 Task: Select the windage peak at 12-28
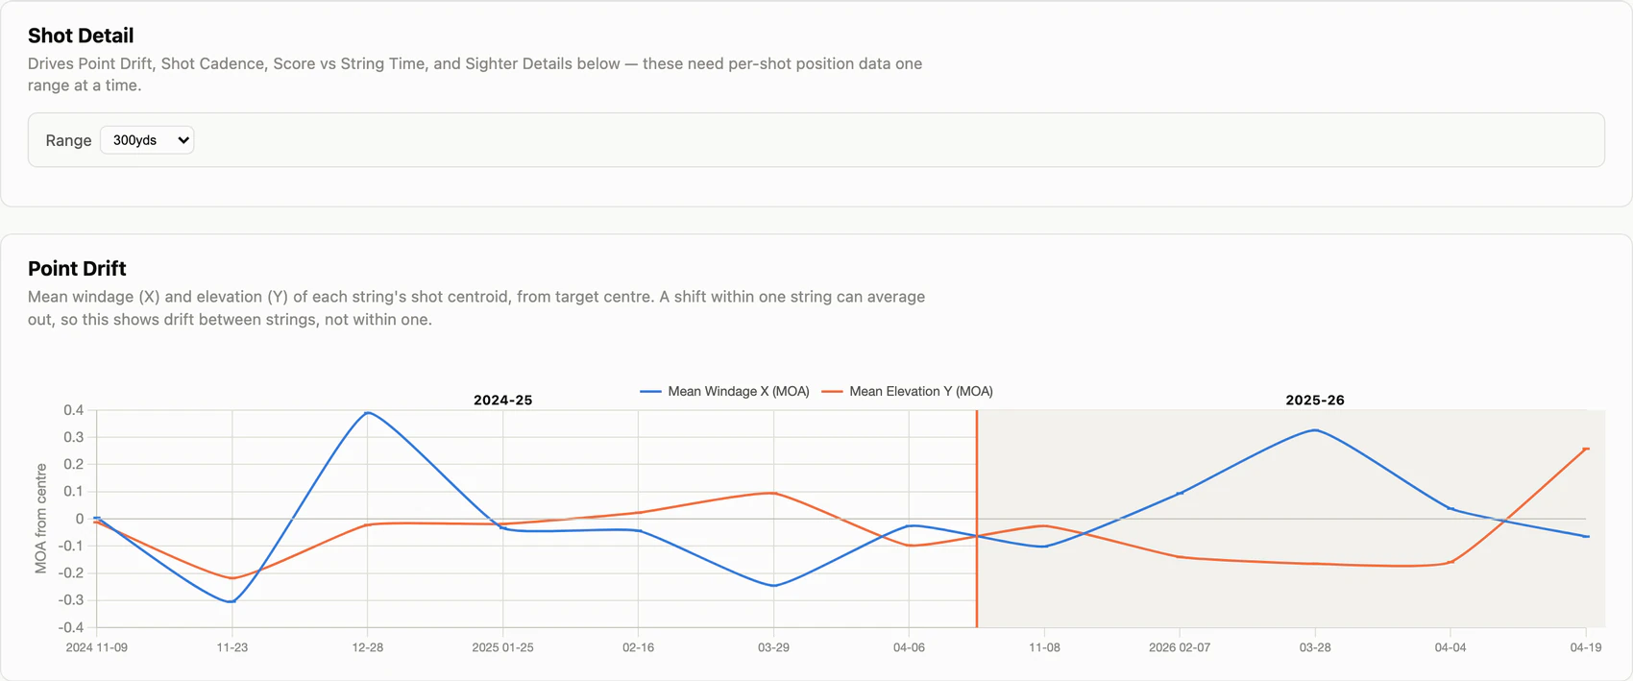click(368, 413)
